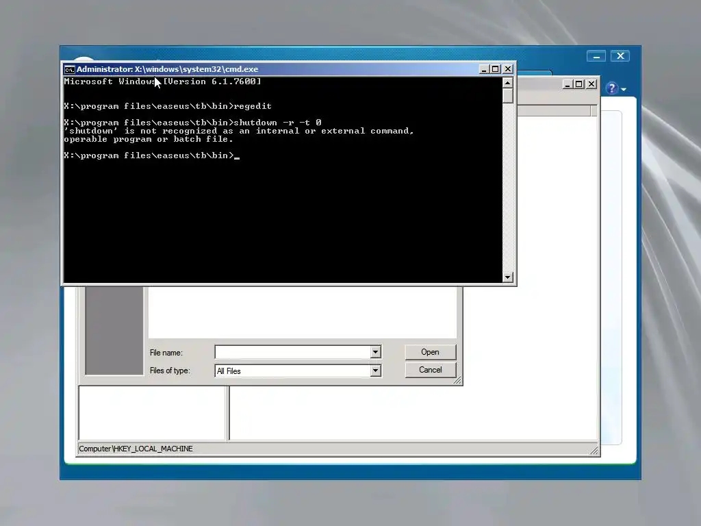This screenshot has width=701, height=526.
Task: Click the regedit command line in cmd
Action: 168,106
